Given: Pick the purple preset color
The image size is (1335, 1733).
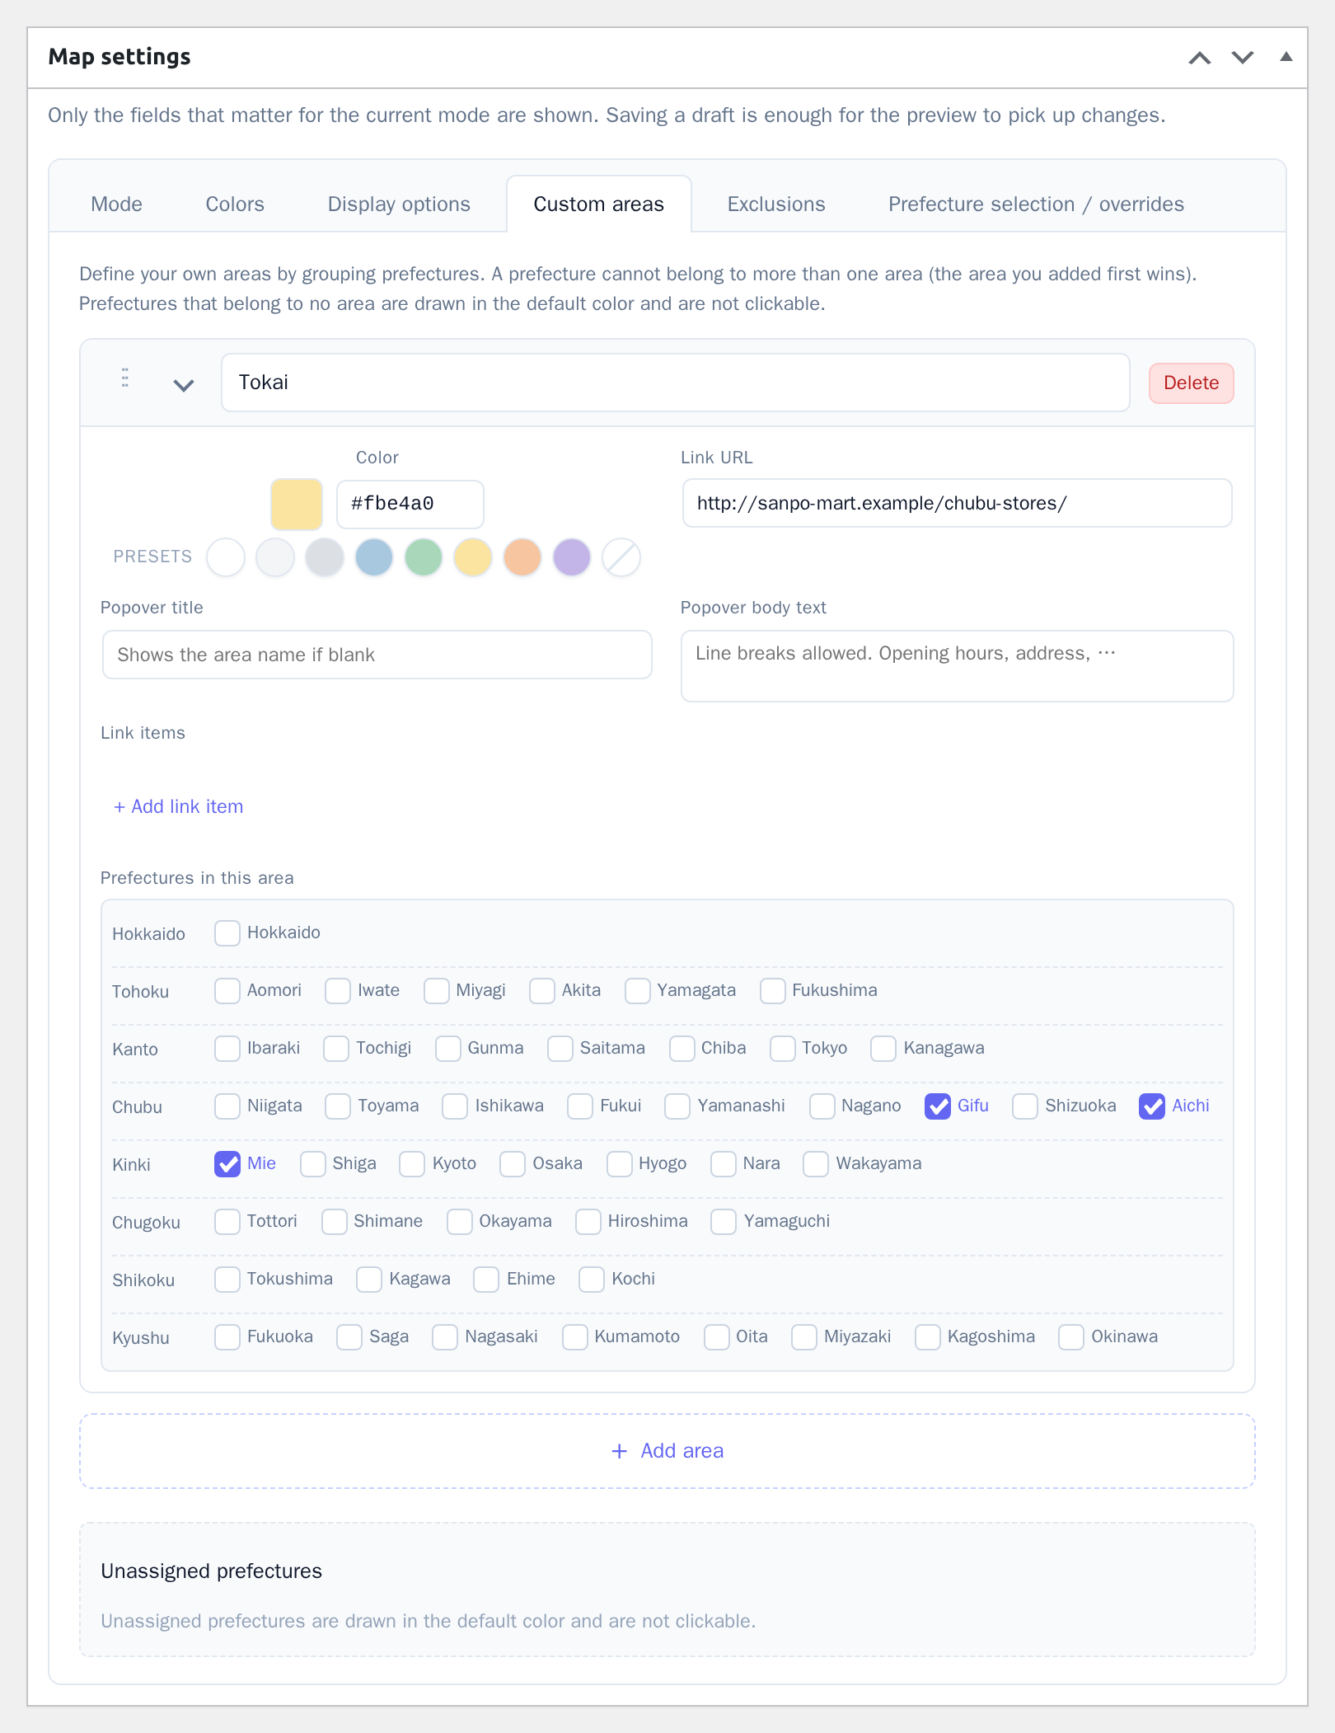Looking at the screenshot, I should click(572, 557).
